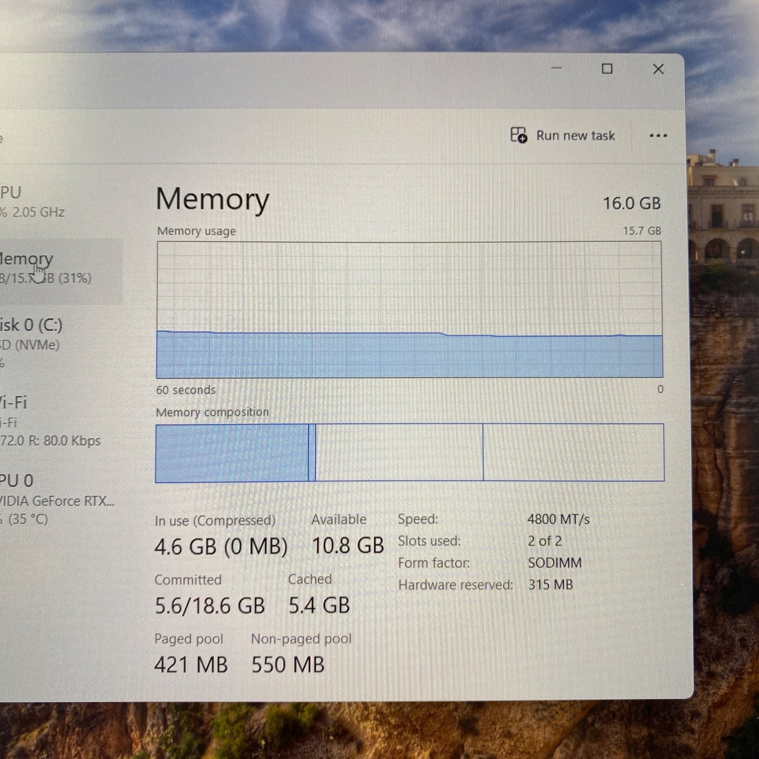Click the 5.6/18.6 GB committed value

210,606
